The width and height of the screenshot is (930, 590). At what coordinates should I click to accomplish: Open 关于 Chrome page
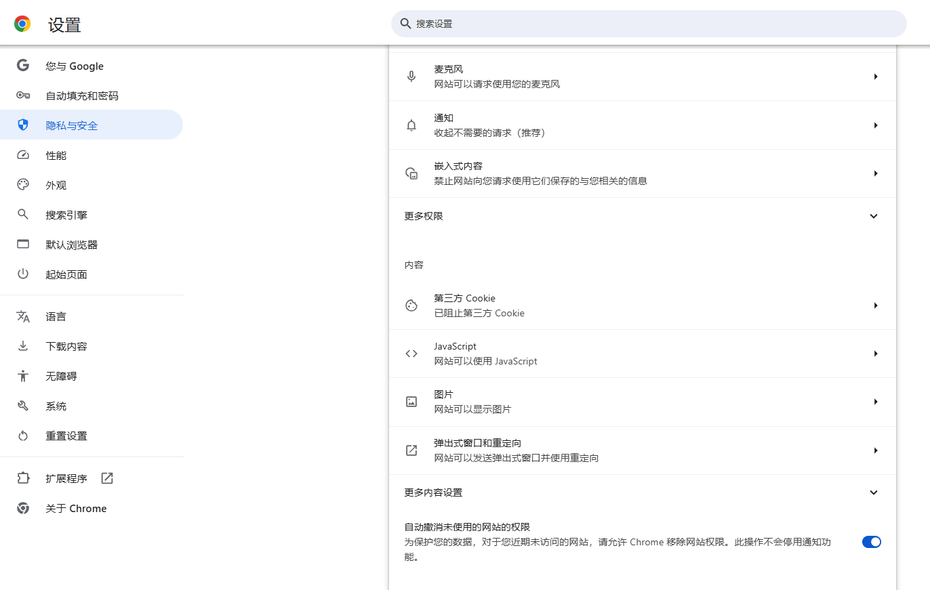(92, 508)
